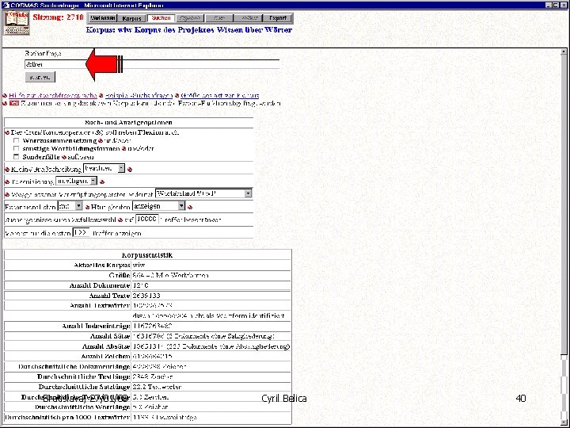Click greyed tab left of Export
Screen dimensions: 570x428
click(x=249, y=18)
